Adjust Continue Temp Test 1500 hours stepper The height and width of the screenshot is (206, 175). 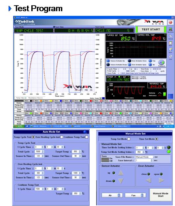(x=43, y=189)
